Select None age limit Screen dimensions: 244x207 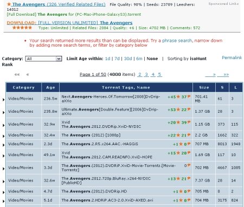pyautogui.click(x=152, y=59)
